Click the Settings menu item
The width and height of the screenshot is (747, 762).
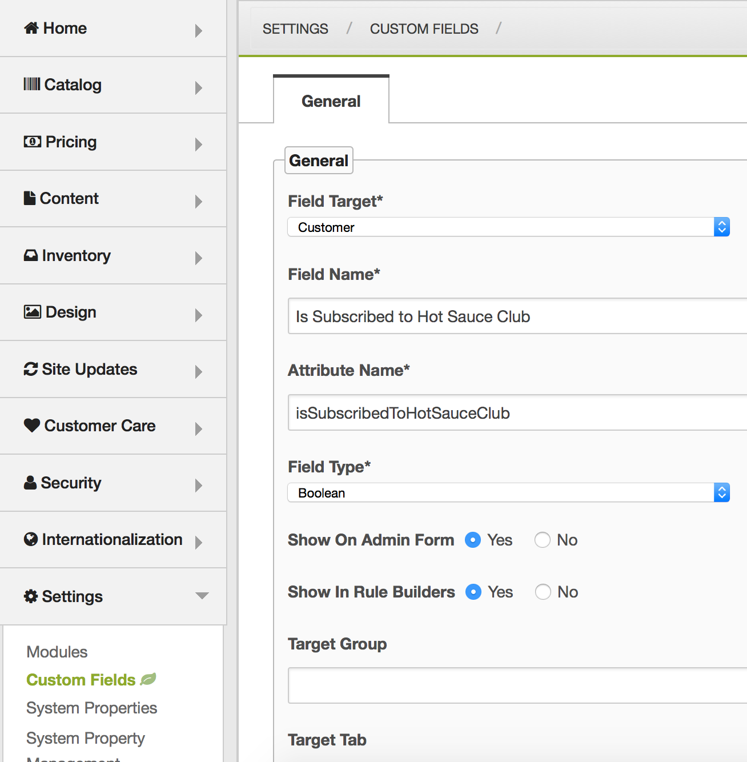click(113, 596)
